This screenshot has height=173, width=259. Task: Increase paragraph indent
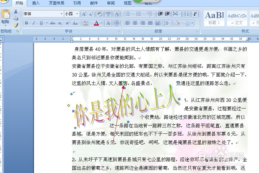coord(167,14)
